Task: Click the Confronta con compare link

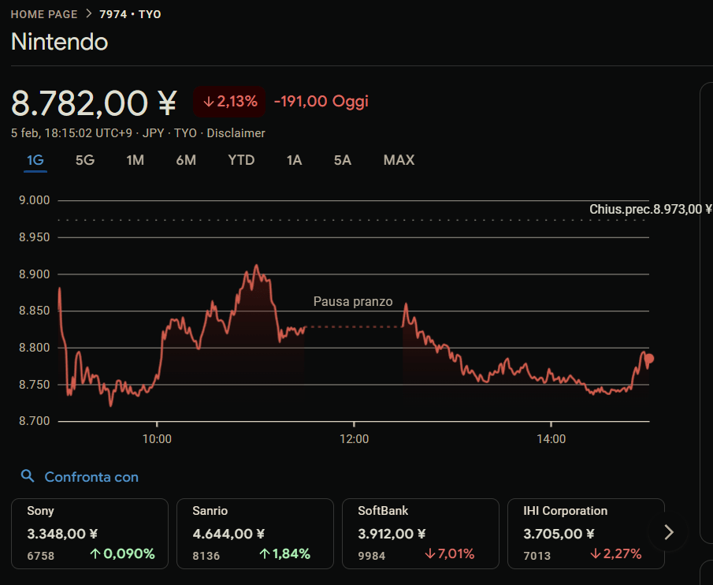Action: pyautogui.click(x=91, y=477)
